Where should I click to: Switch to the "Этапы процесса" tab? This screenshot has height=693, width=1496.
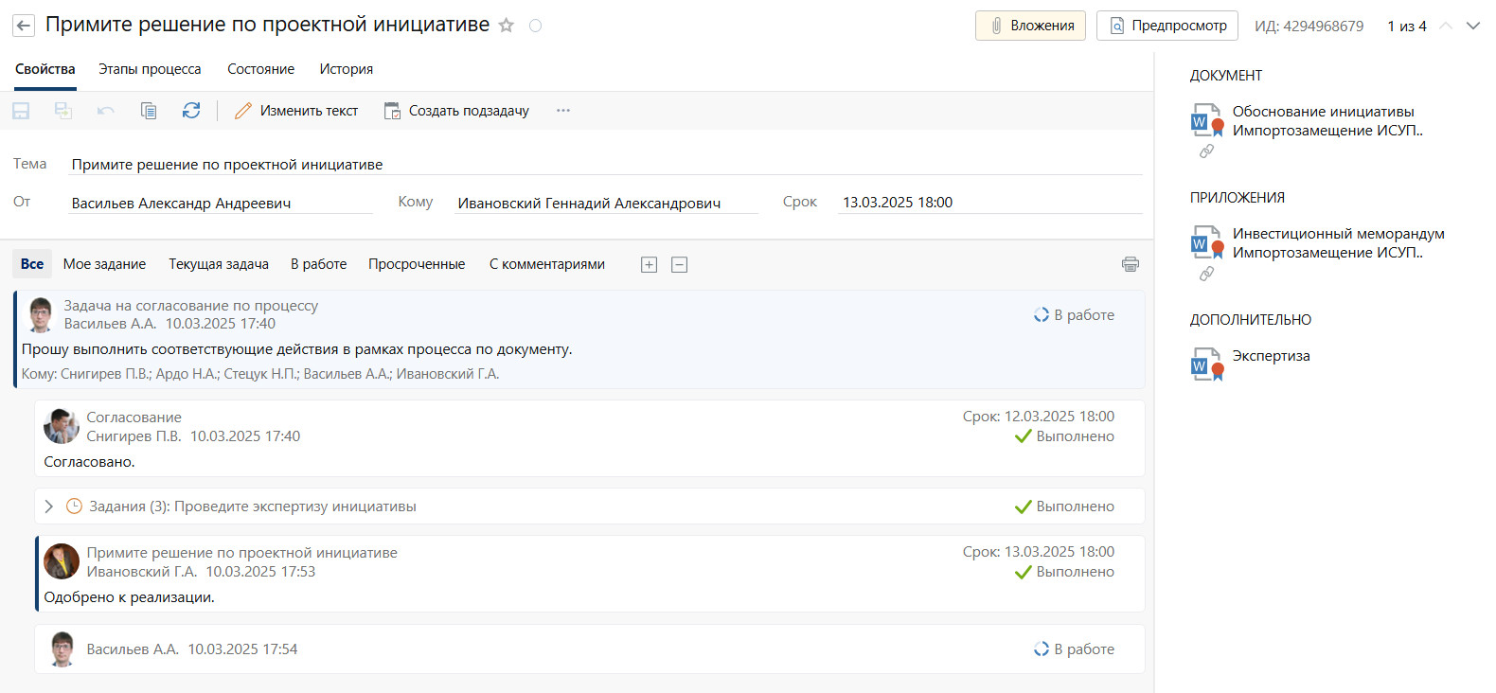coord(150,69)
